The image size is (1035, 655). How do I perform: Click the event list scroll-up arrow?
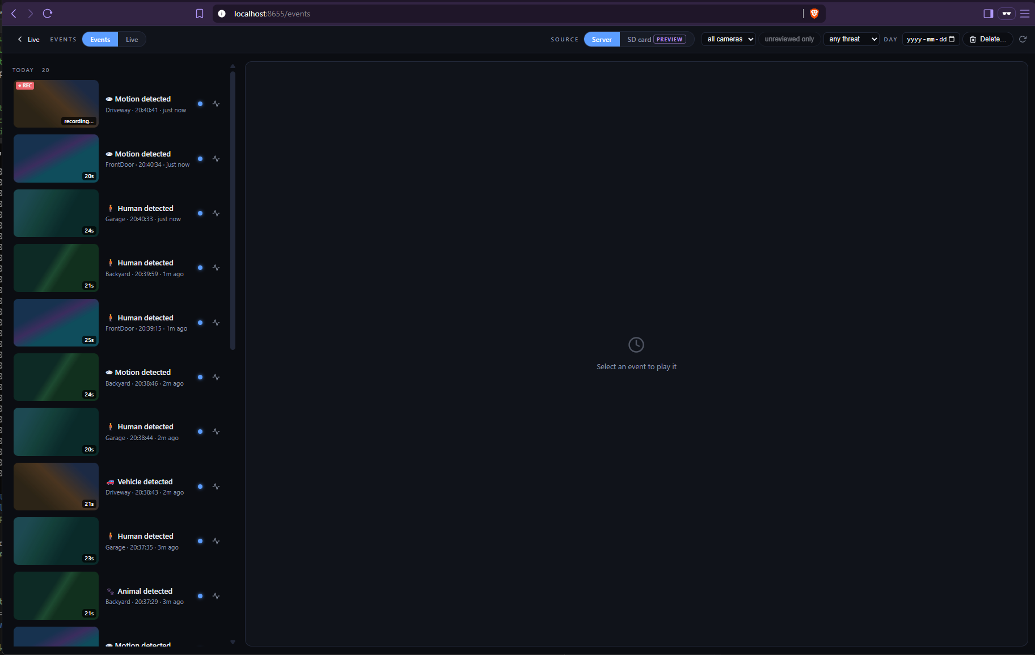pos(233,66)
